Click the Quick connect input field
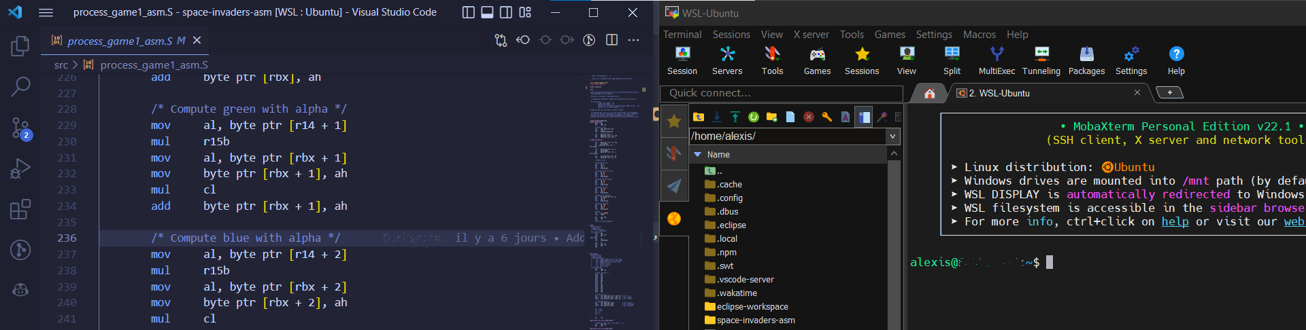This screenshot has height=330, width=1306. 782,93
